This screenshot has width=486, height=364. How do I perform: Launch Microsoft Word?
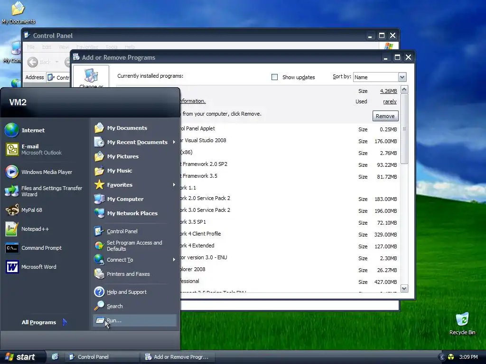point(31,267)
